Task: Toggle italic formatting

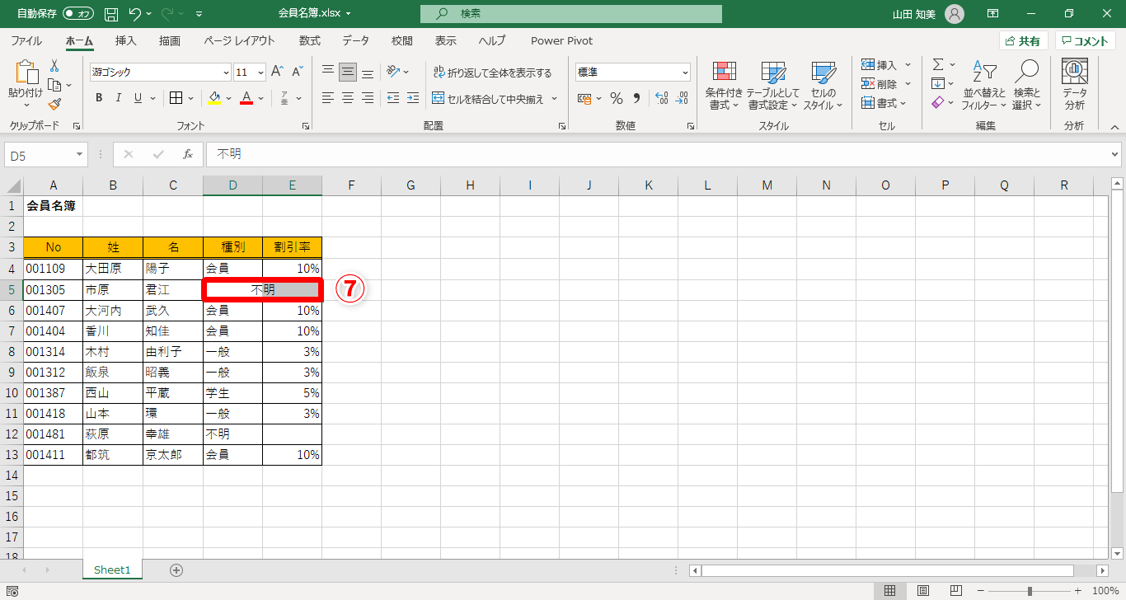Action: click(119, 98)
